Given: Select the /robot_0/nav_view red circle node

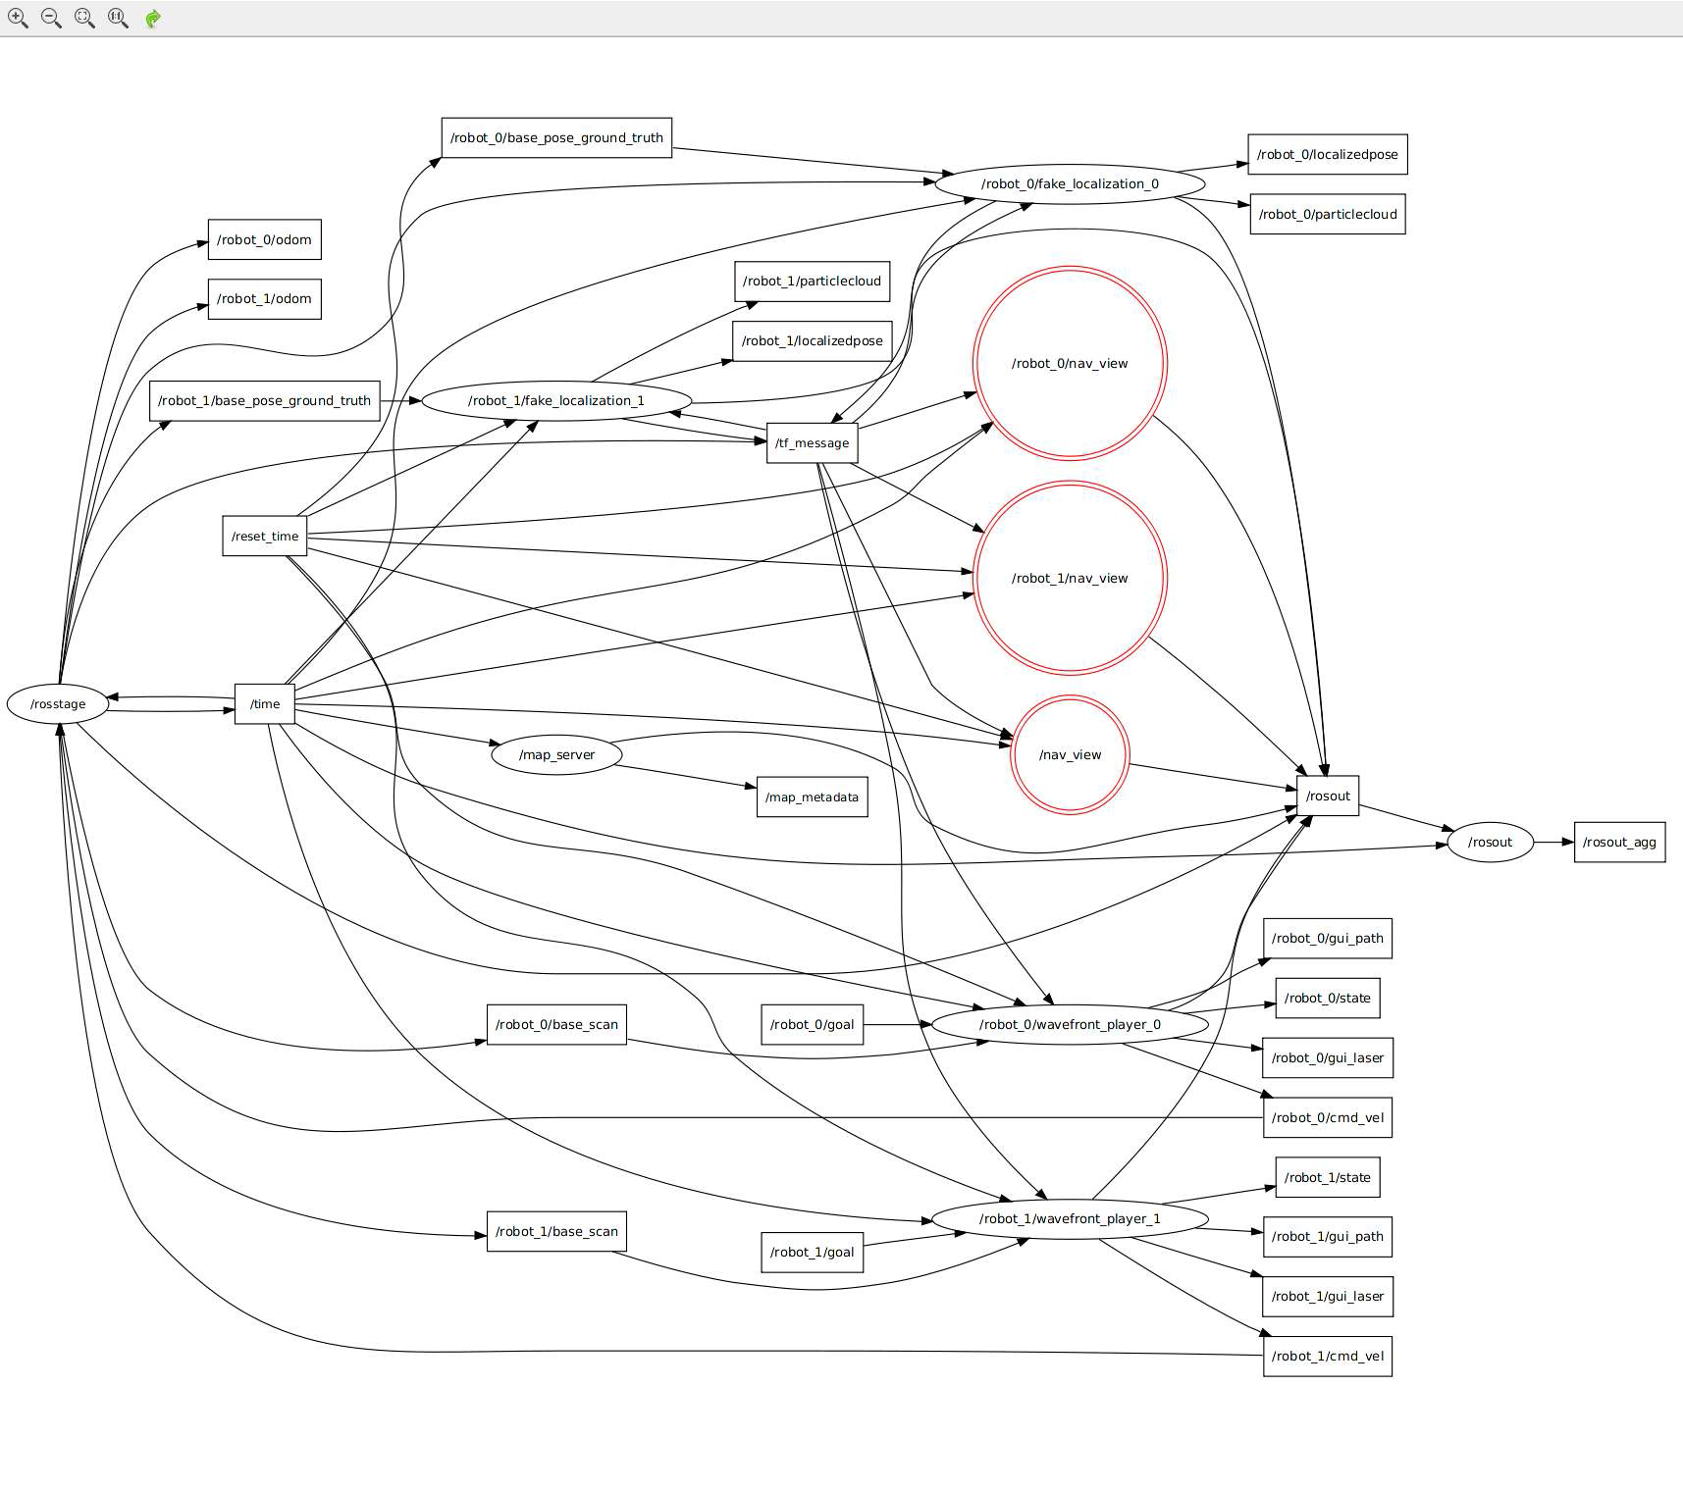Looking at the screenshot, I should pyautogui.click(x=1070, y=363).
